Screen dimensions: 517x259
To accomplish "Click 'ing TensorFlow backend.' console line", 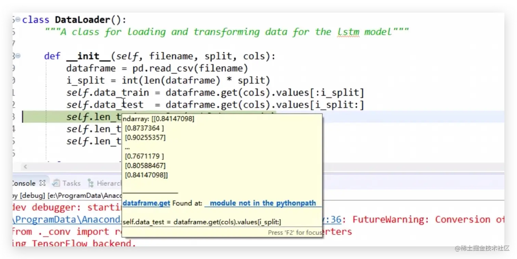I will pyautogui.click(x=74, y=243).
